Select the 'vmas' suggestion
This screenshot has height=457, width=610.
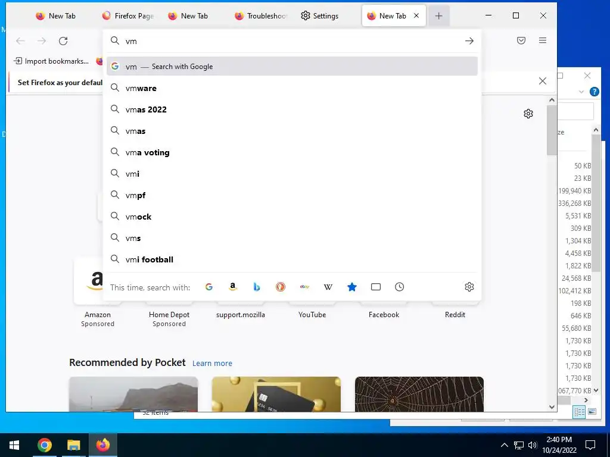[292, 131]
